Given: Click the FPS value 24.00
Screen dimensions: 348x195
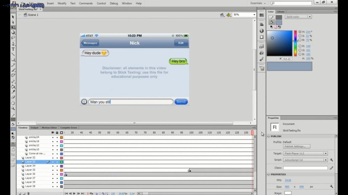Looking at the screenshot, I should point(288,180).
